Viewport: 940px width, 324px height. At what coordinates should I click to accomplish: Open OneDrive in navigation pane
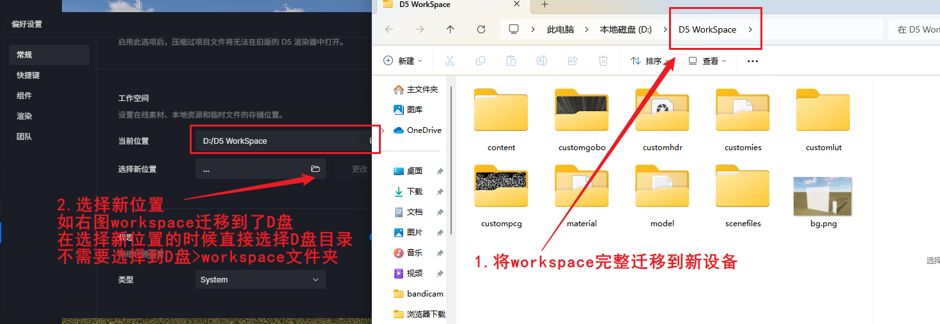click(417, 130)
